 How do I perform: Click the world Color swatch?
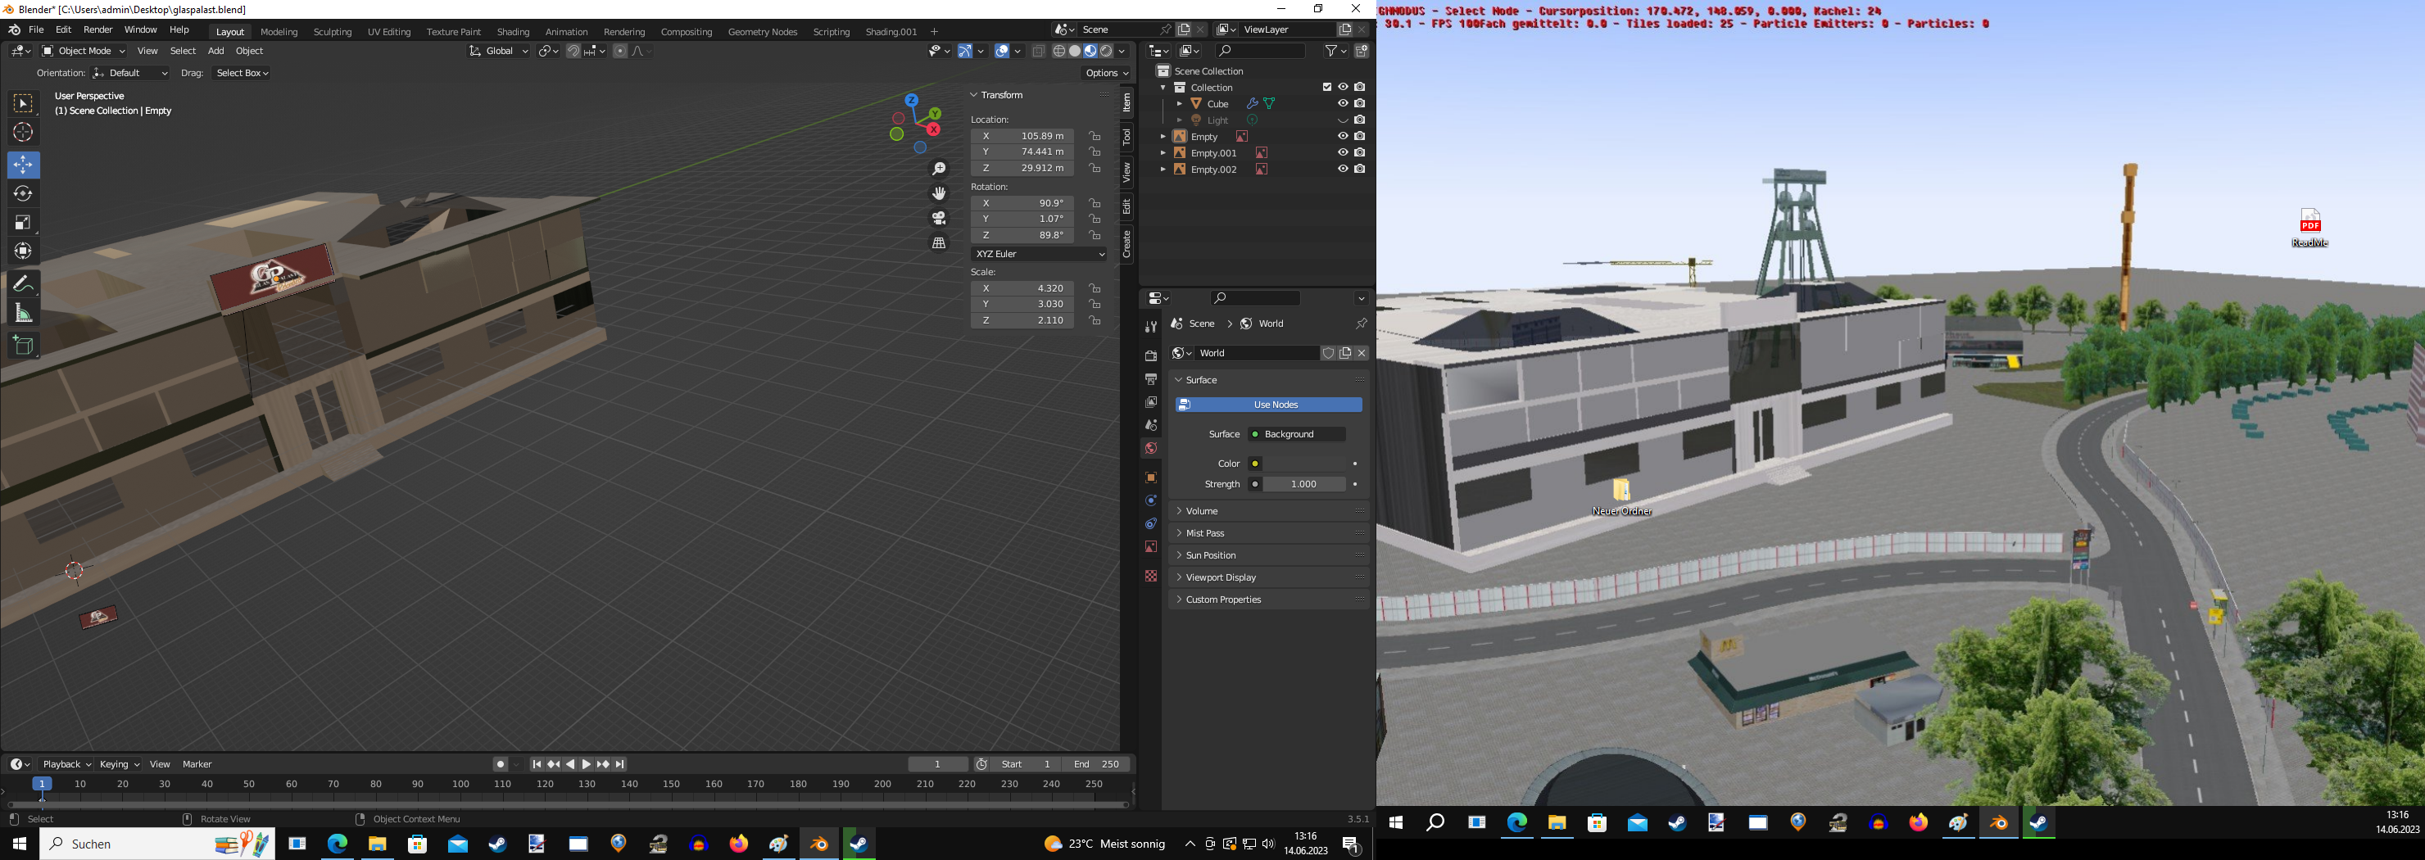click(1303, 464)
